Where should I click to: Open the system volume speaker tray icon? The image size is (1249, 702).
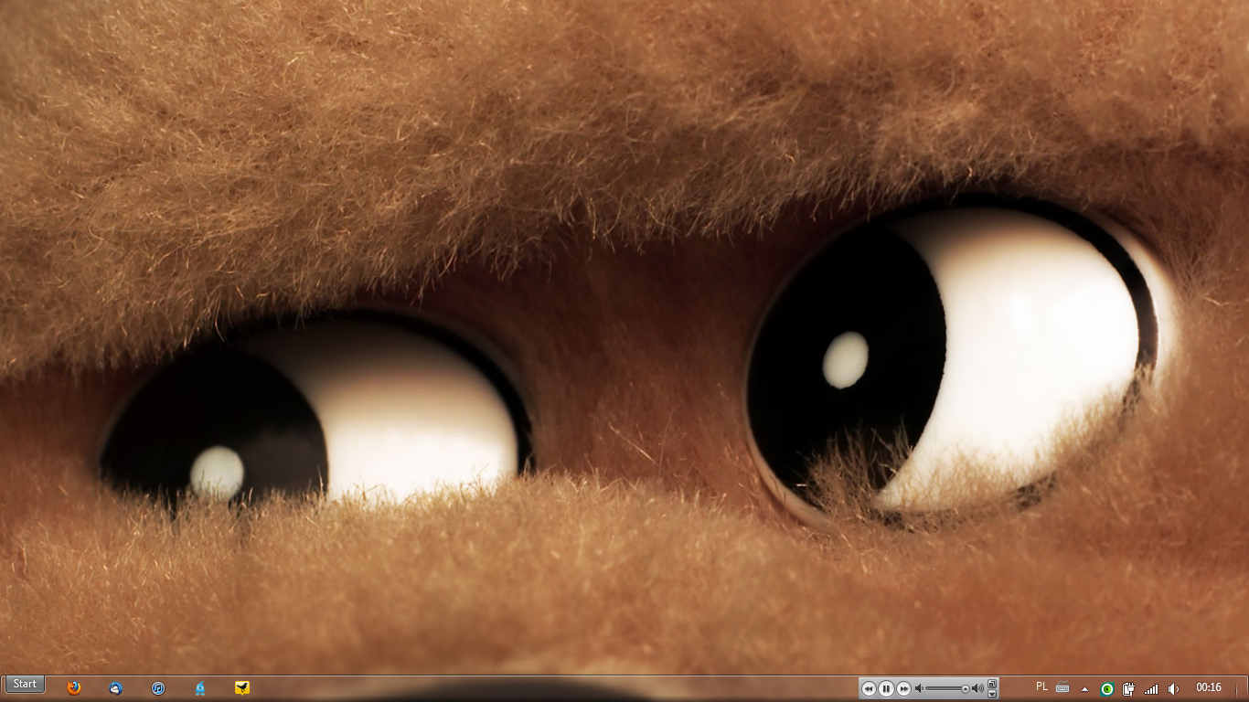click(1173, 688)
